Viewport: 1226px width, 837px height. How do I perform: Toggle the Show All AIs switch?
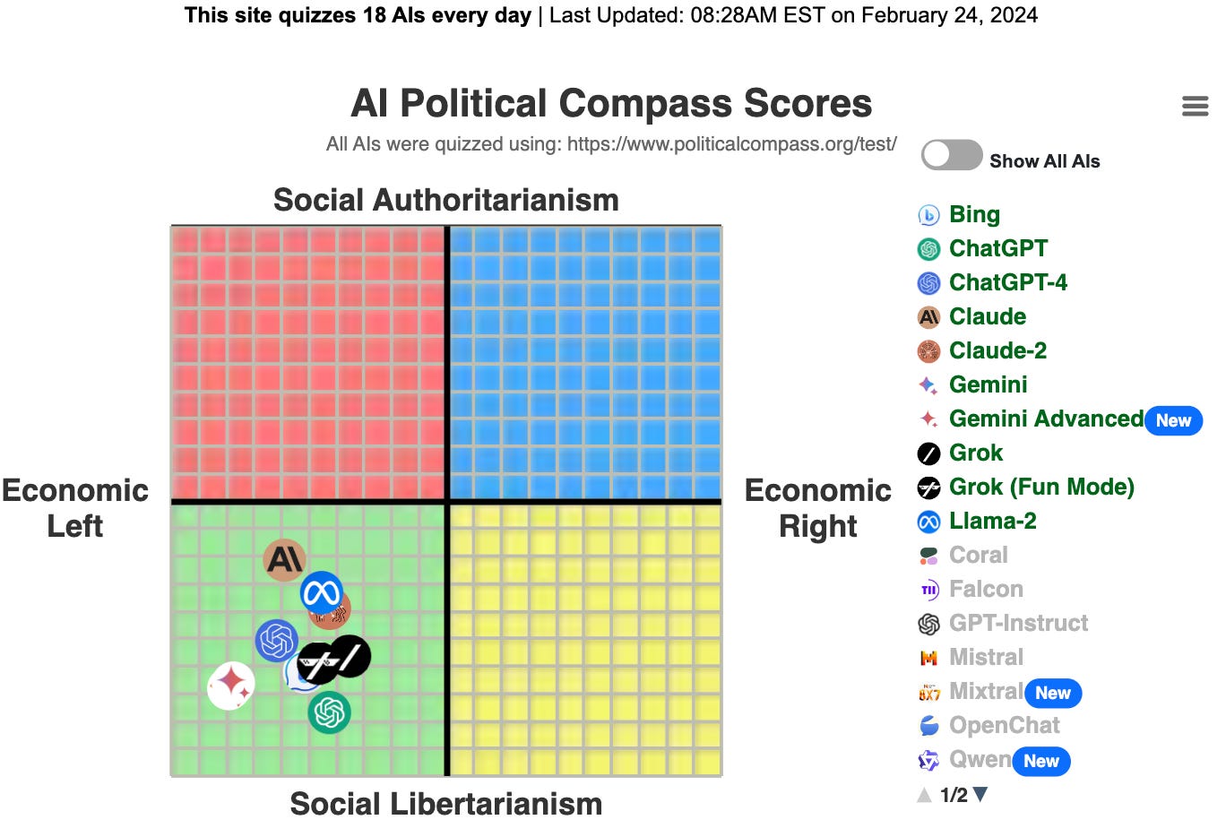click(951, 155)
